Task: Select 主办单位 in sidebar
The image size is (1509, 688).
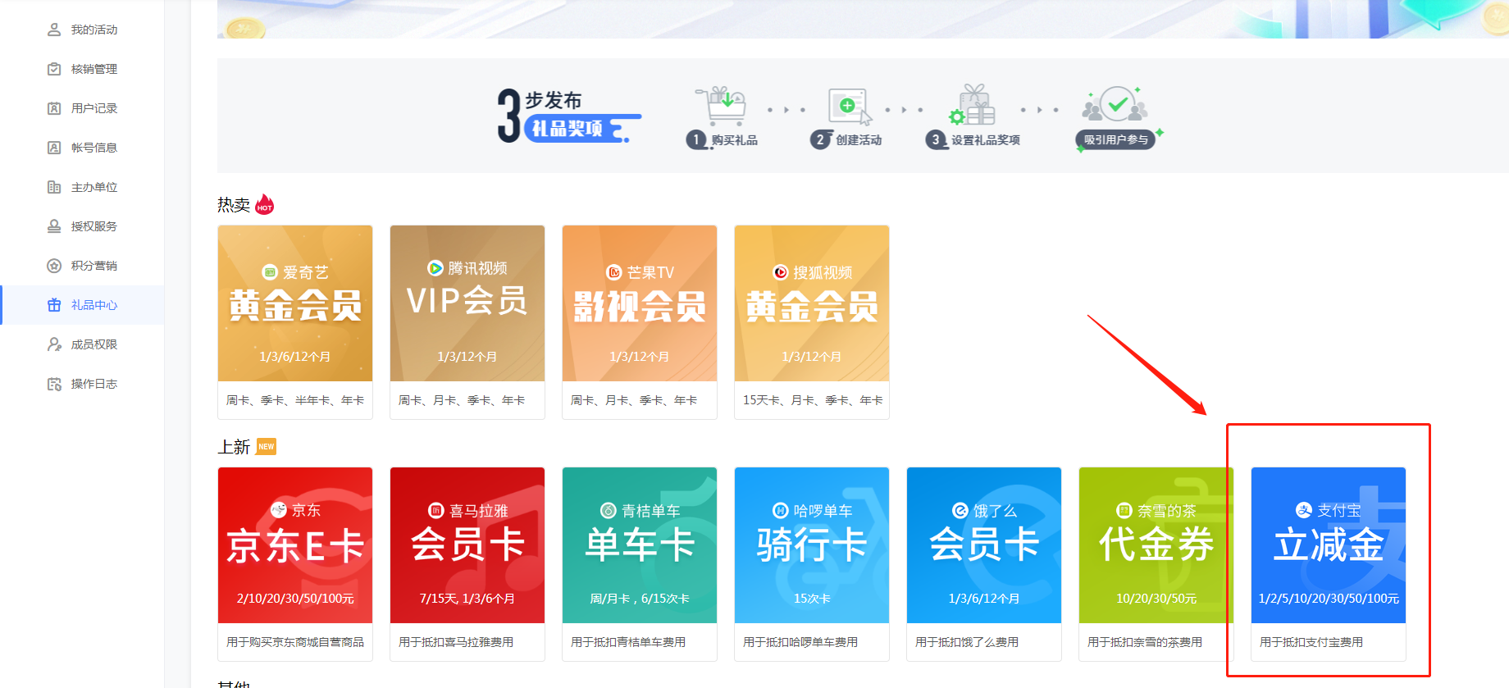Action: click(83, 187)
